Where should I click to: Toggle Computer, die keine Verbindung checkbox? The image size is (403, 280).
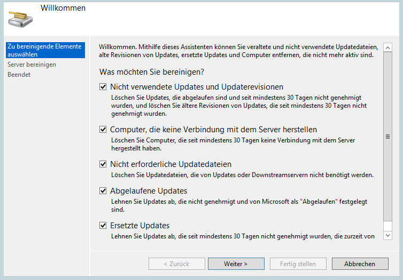point(103,130)
